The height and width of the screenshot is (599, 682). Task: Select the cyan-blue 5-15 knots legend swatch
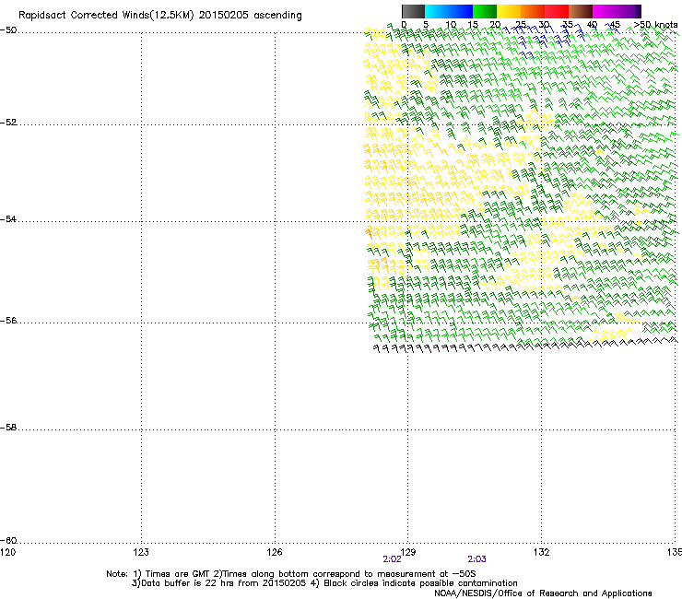[449, 11]
